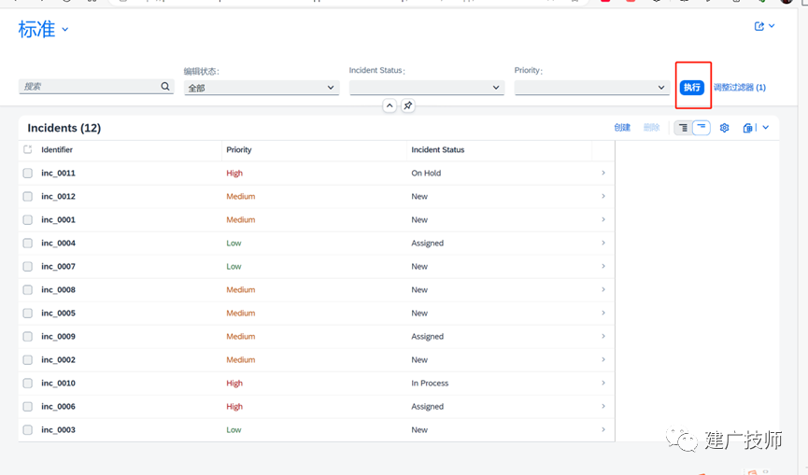808x475 pixels.
Task: Click the share icon at top right
Action: [x=759, y=26]
